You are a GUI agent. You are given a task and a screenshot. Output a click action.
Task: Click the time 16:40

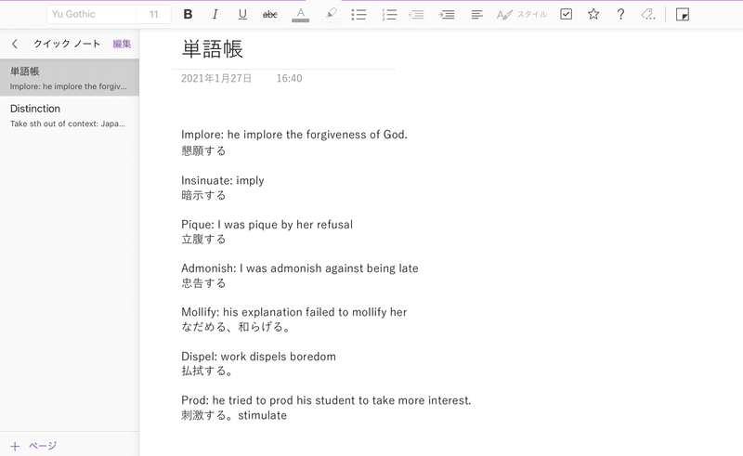tap(289, 78)
